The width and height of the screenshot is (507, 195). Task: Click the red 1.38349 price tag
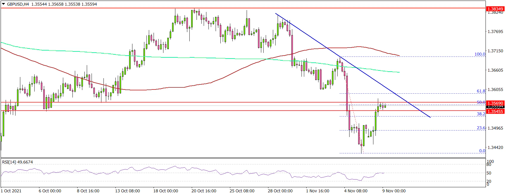(x=495, y=9)
